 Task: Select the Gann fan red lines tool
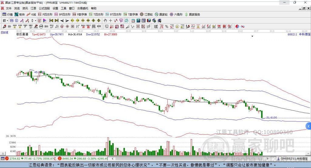click(x=112, y=27)
